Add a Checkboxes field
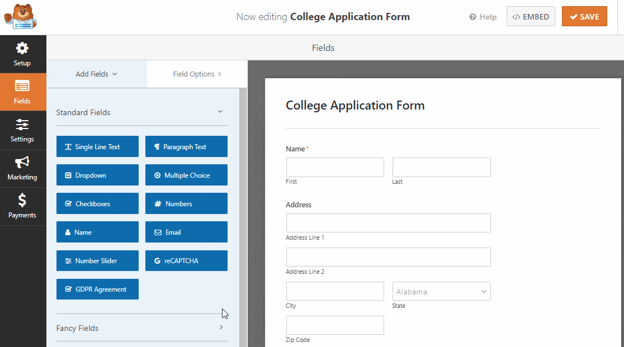624x347 pixels. (x=97, y=203)
